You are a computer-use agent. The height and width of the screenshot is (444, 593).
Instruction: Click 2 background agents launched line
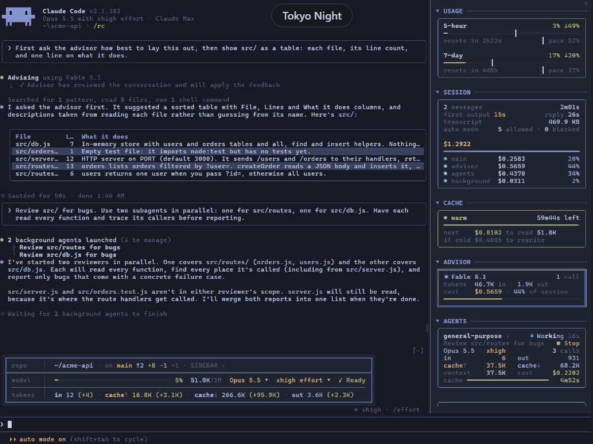coord(89,240)
